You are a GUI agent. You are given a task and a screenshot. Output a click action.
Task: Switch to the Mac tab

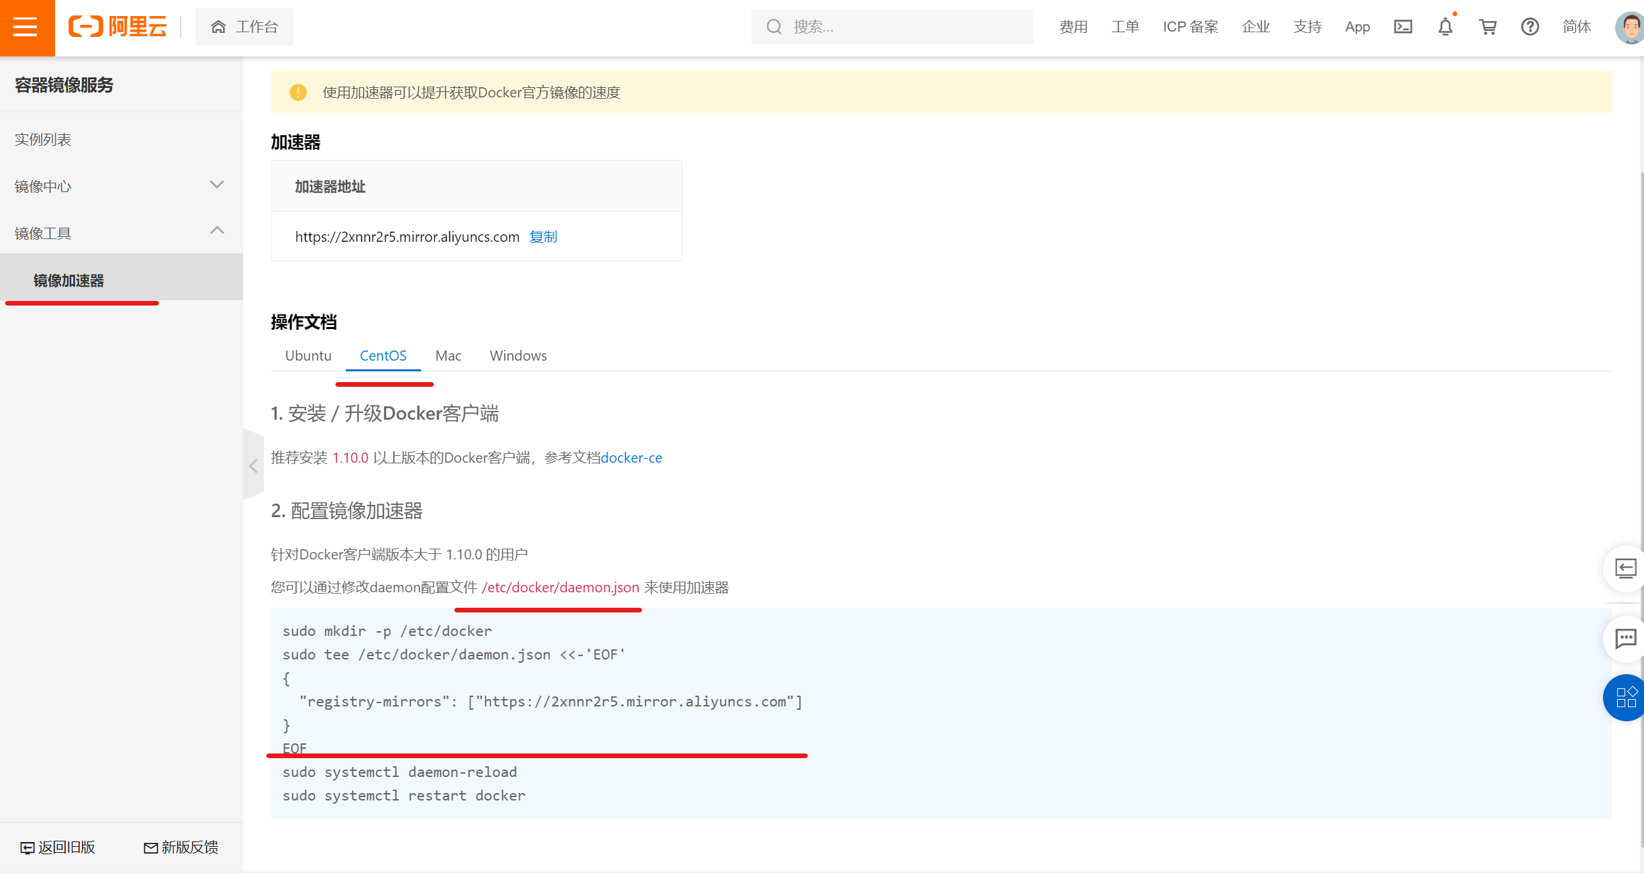click(x=448, y=355)
